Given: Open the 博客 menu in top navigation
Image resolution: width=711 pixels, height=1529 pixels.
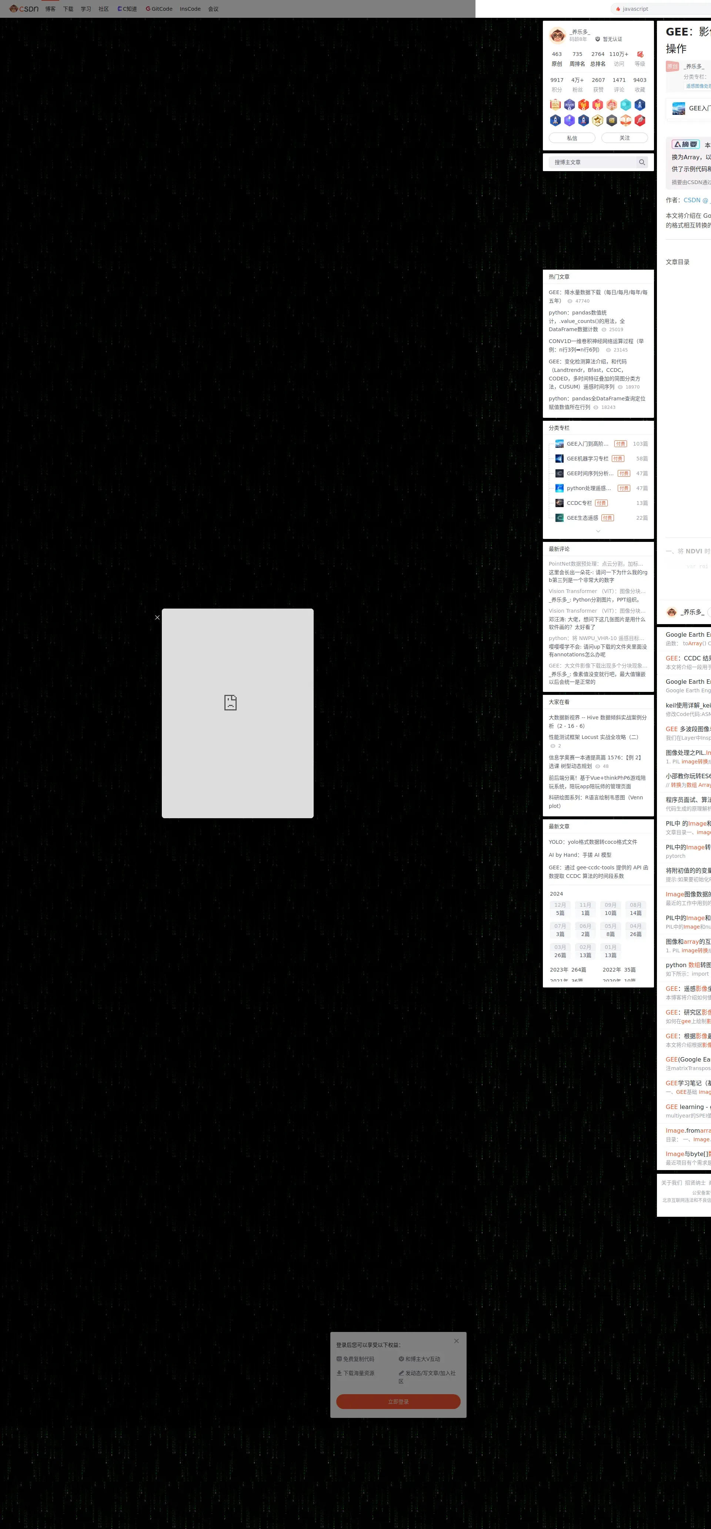Looking at the screenshot, I should pyautogui.click(x=50, y=9).
